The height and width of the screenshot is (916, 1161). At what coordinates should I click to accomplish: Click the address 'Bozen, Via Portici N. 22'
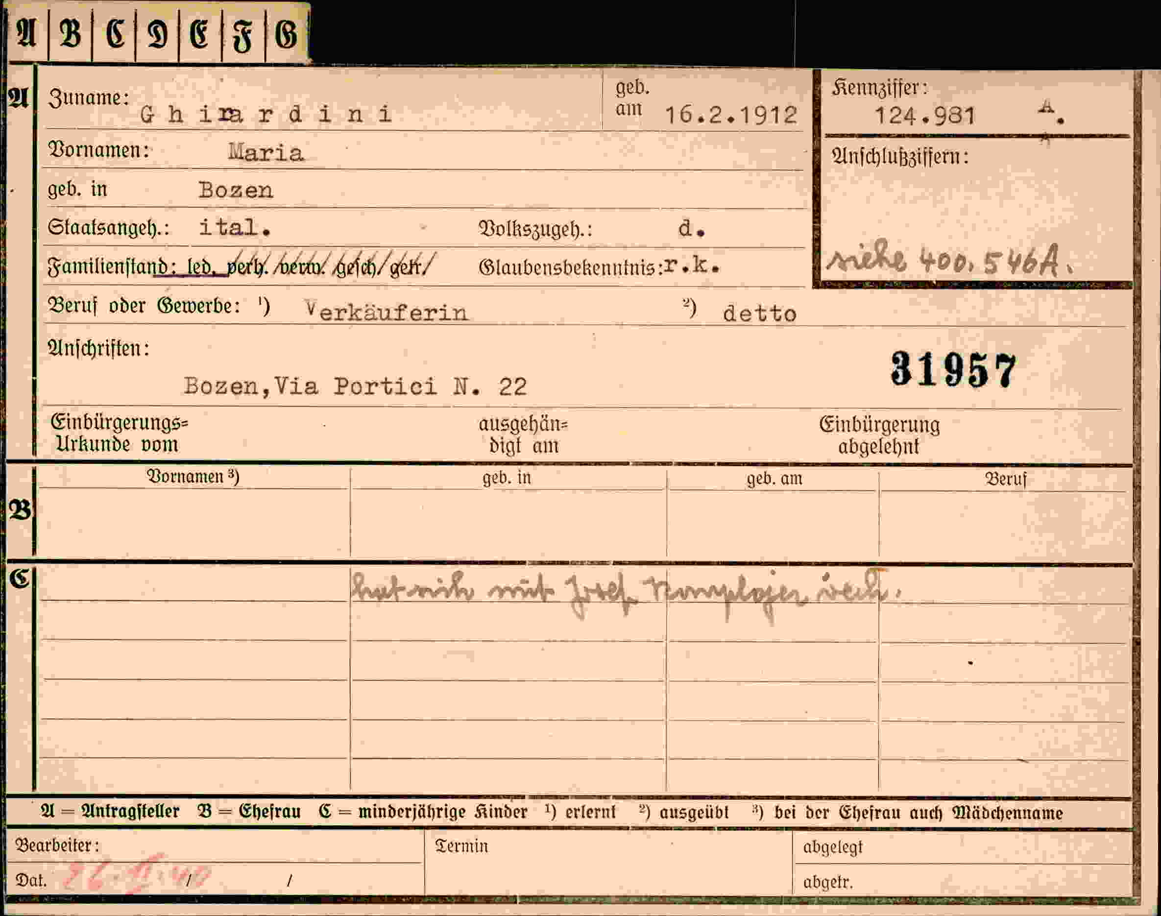tap(356, 386)
